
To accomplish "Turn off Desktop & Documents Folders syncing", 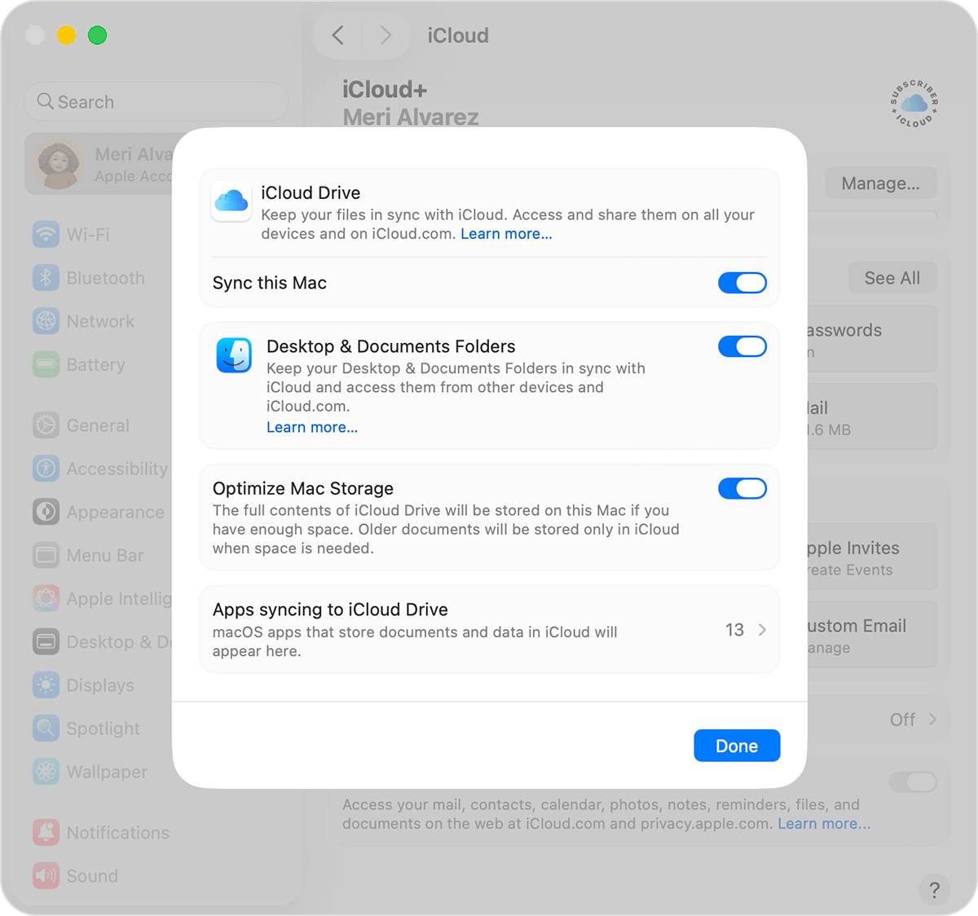I will [x=742, y=346].
